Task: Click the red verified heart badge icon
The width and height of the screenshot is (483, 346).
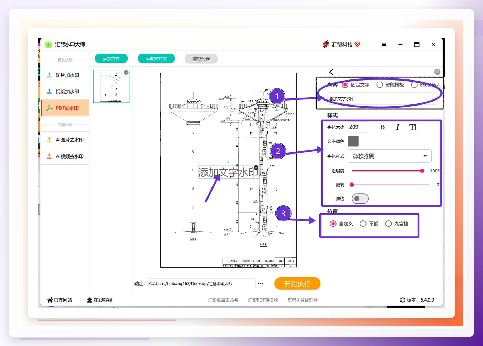Action: coord(357,44)
